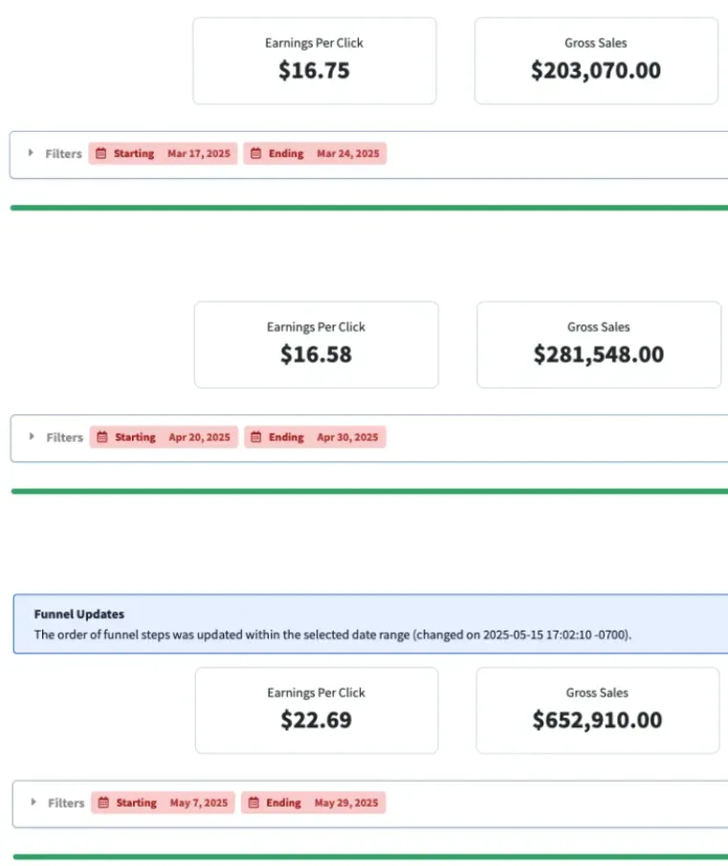Edit the Starting May 7, 2025 date

point(163,803)
